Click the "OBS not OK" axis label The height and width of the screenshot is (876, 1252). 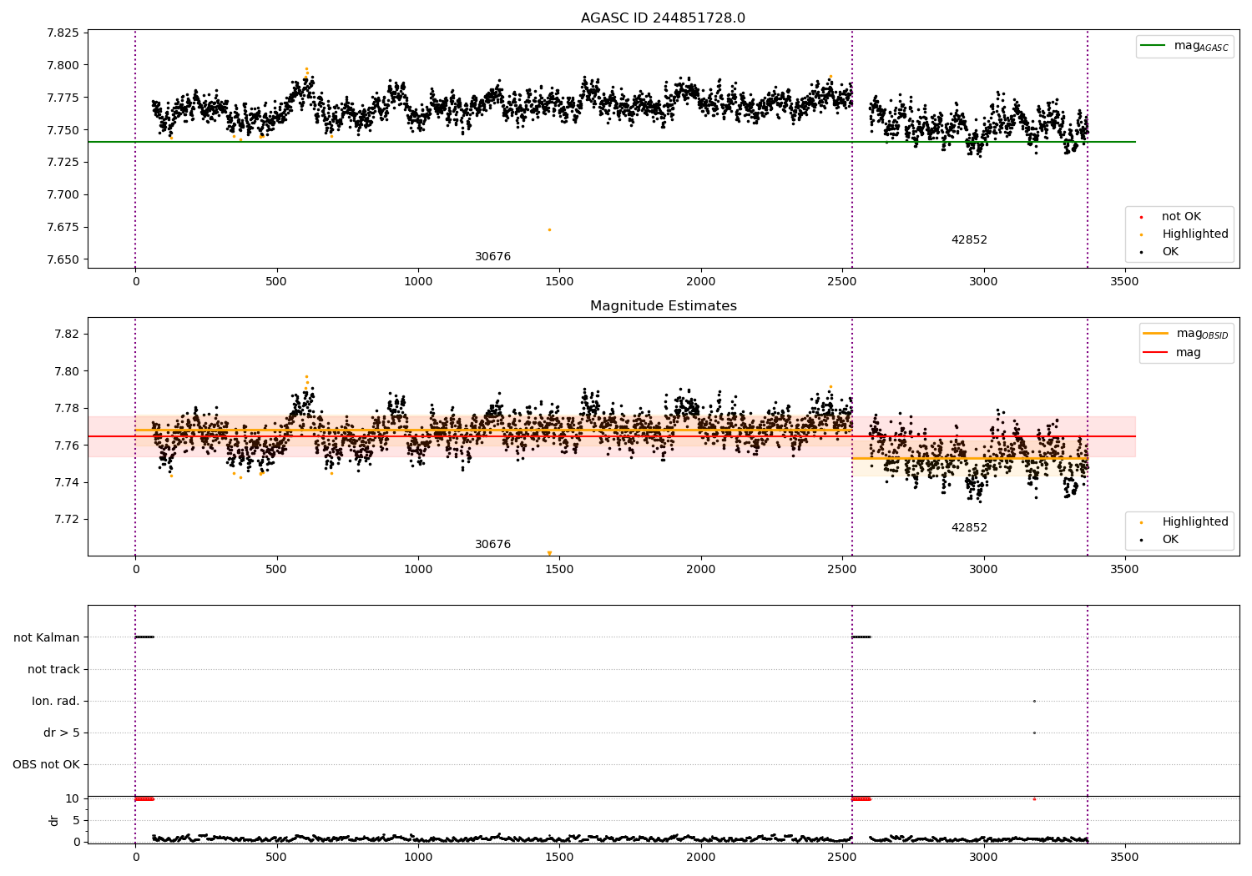(x=46, y=764)
